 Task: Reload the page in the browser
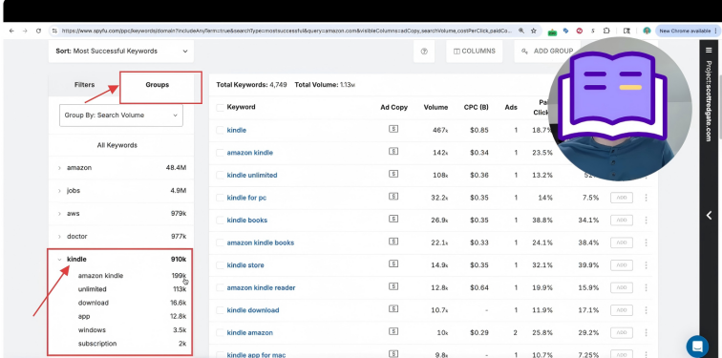[x=38, y=31]
